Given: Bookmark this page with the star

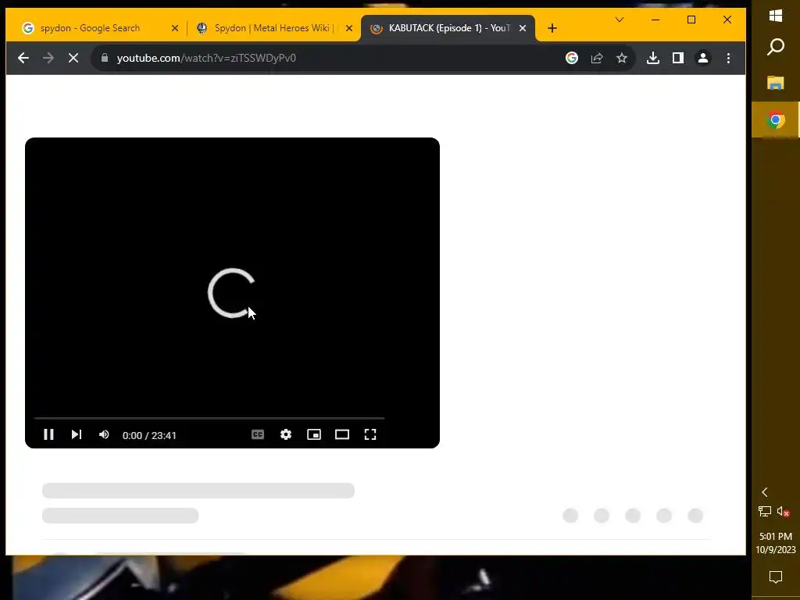Looking at the screenshot, I should (x=621, y=58).
